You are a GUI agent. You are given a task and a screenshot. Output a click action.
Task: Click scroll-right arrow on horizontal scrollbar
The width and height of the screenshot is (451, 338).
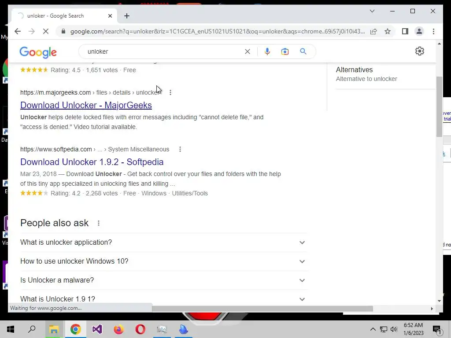pyautogui.click(x=432, y=309)
